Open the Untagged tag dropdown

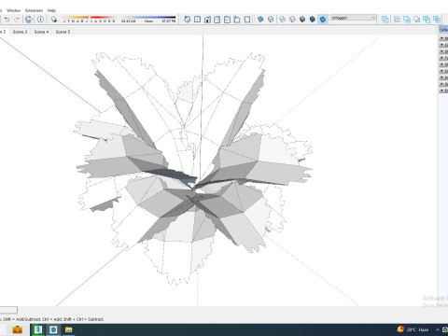[354, 18]
